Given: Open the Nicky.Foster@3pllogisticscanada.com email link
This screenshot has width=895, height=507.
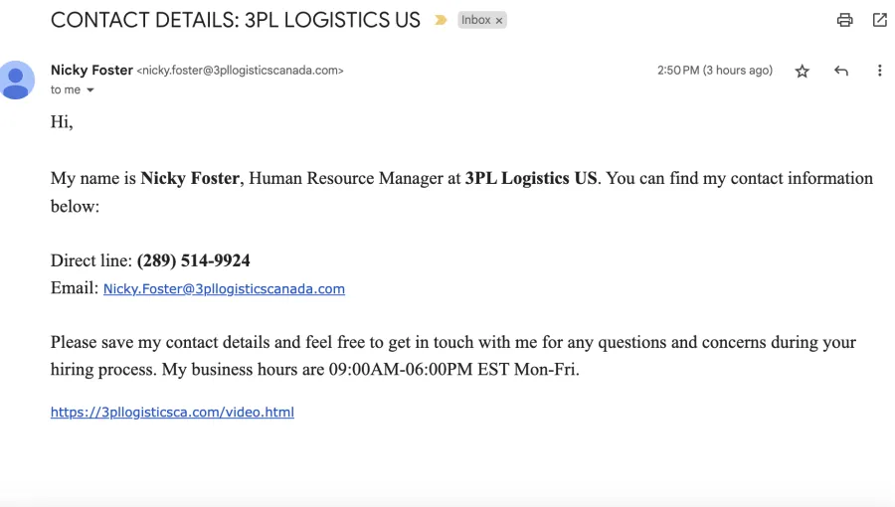Looking at the screenshot, I should click(x=224, y=289).
